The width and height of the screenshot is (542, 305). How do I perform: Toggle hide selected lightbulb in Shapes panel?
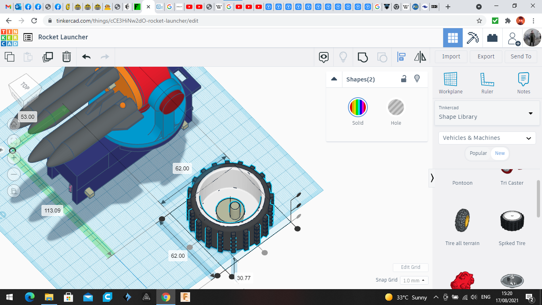pos(417,79)
